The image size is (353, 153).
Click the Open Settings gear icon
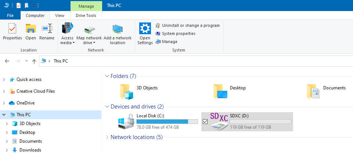tap(145, 29)
